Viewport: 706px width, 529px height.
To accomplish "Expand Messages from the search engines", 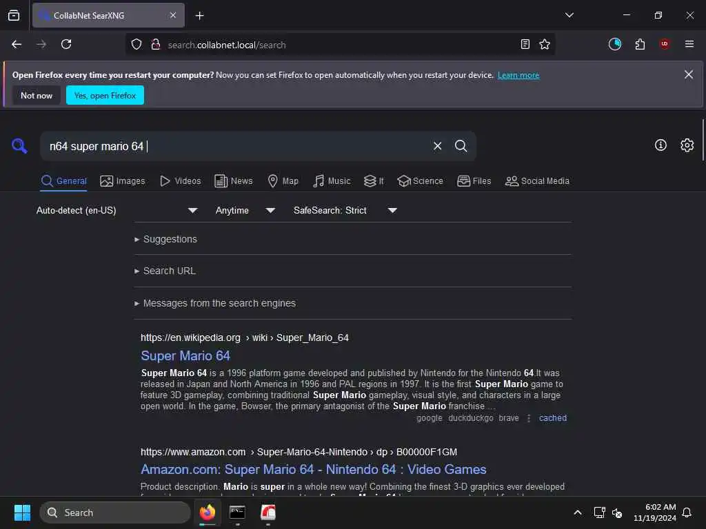I will [x=215, y=303].
